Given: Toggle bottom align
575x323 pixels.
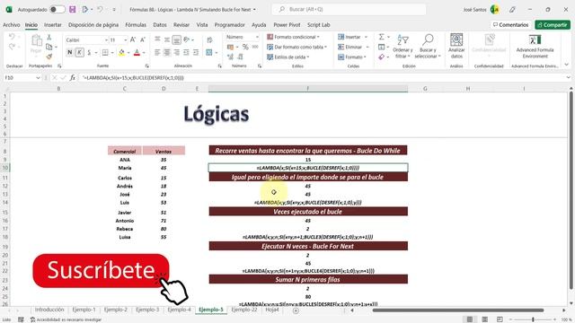Looking at the screenshot, I should coord(176,39).
